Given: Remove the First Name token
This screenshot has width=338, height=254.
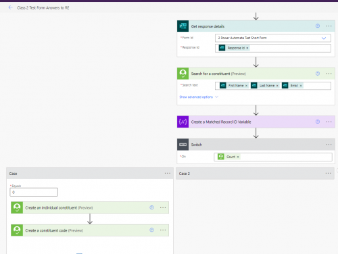Looking at the screenshot, I should pos(246,86).
